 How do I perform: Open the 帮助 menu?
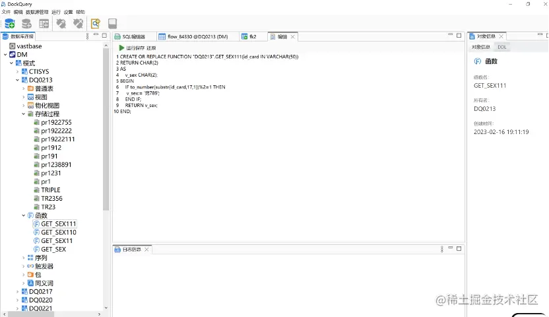click(81, 12)
